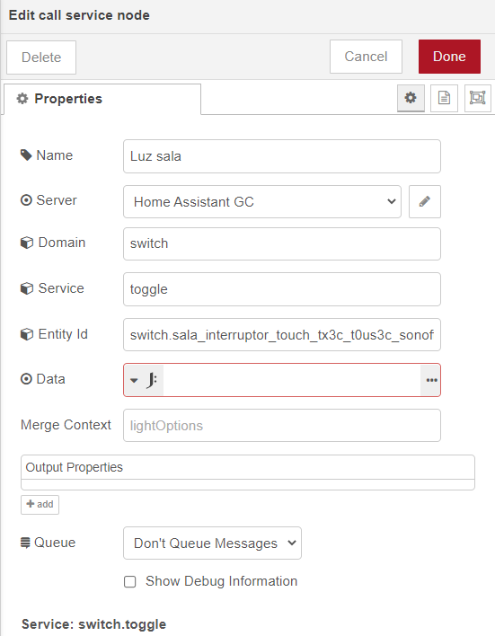
Task: Open the Queue dropdown Don't Queue Messages
Action: 212,543
